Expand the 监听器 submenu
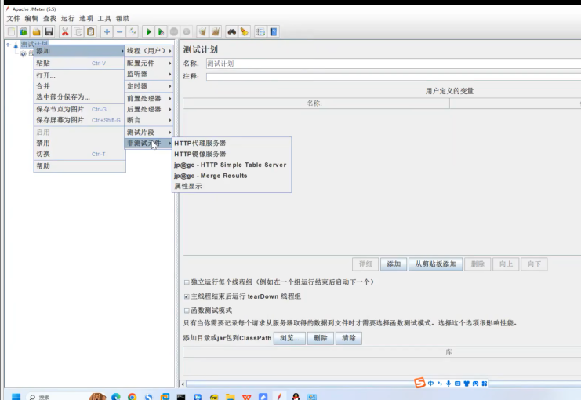The height and width of the screenshot is (400, 581). 149,74
